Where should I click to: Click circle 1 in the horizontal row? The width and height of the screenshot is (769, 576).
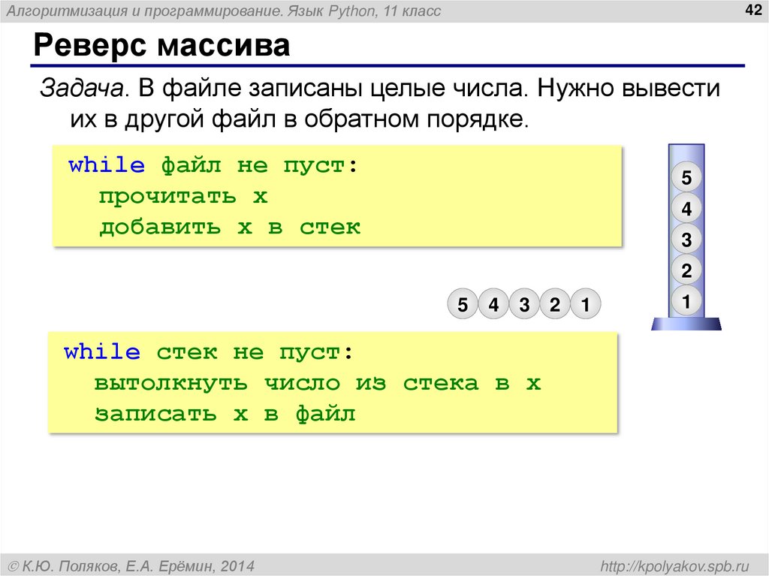(x=585, y=305)
